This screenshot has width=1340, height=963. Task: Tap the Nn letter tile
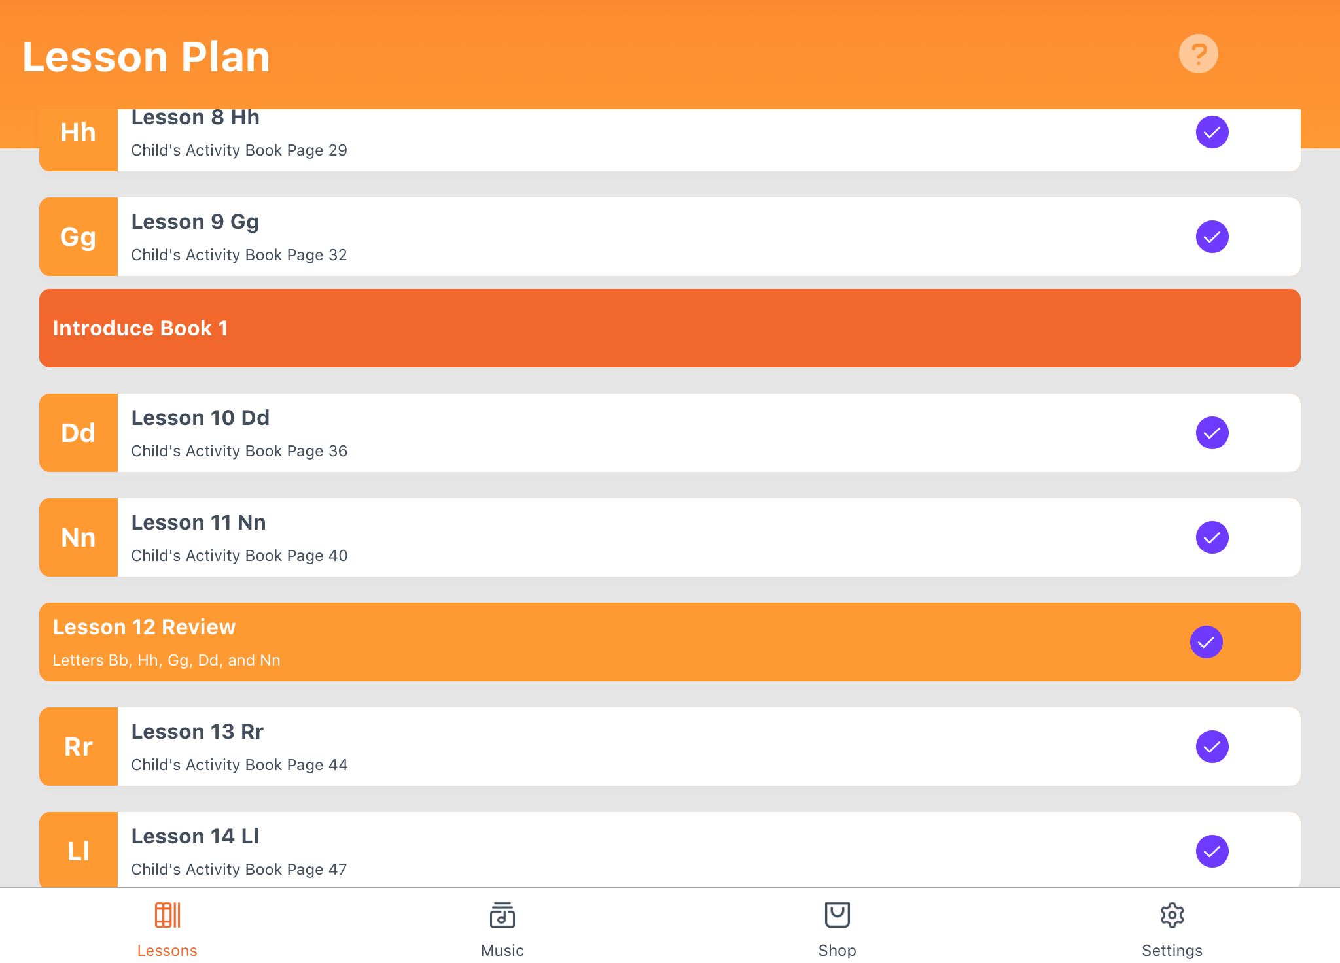coord(79,537)
